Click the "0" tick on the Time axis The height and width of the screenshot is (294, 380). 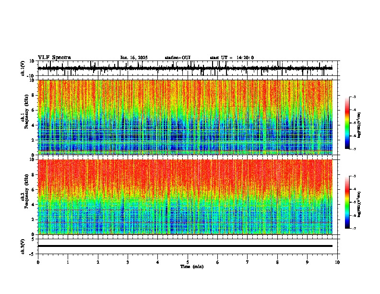point(38,262)
